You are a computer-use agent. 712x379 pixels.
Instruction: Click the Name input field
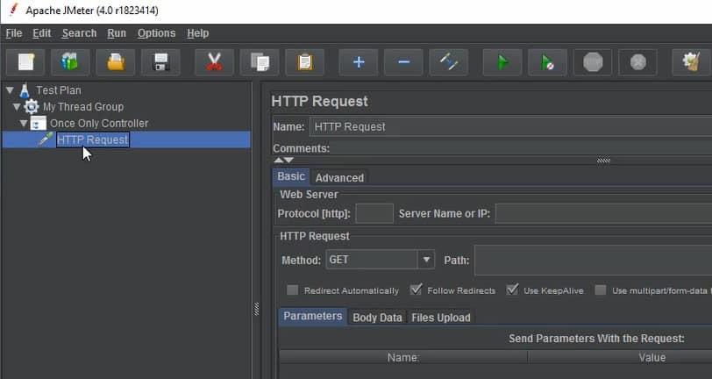[x=510, y=127]
